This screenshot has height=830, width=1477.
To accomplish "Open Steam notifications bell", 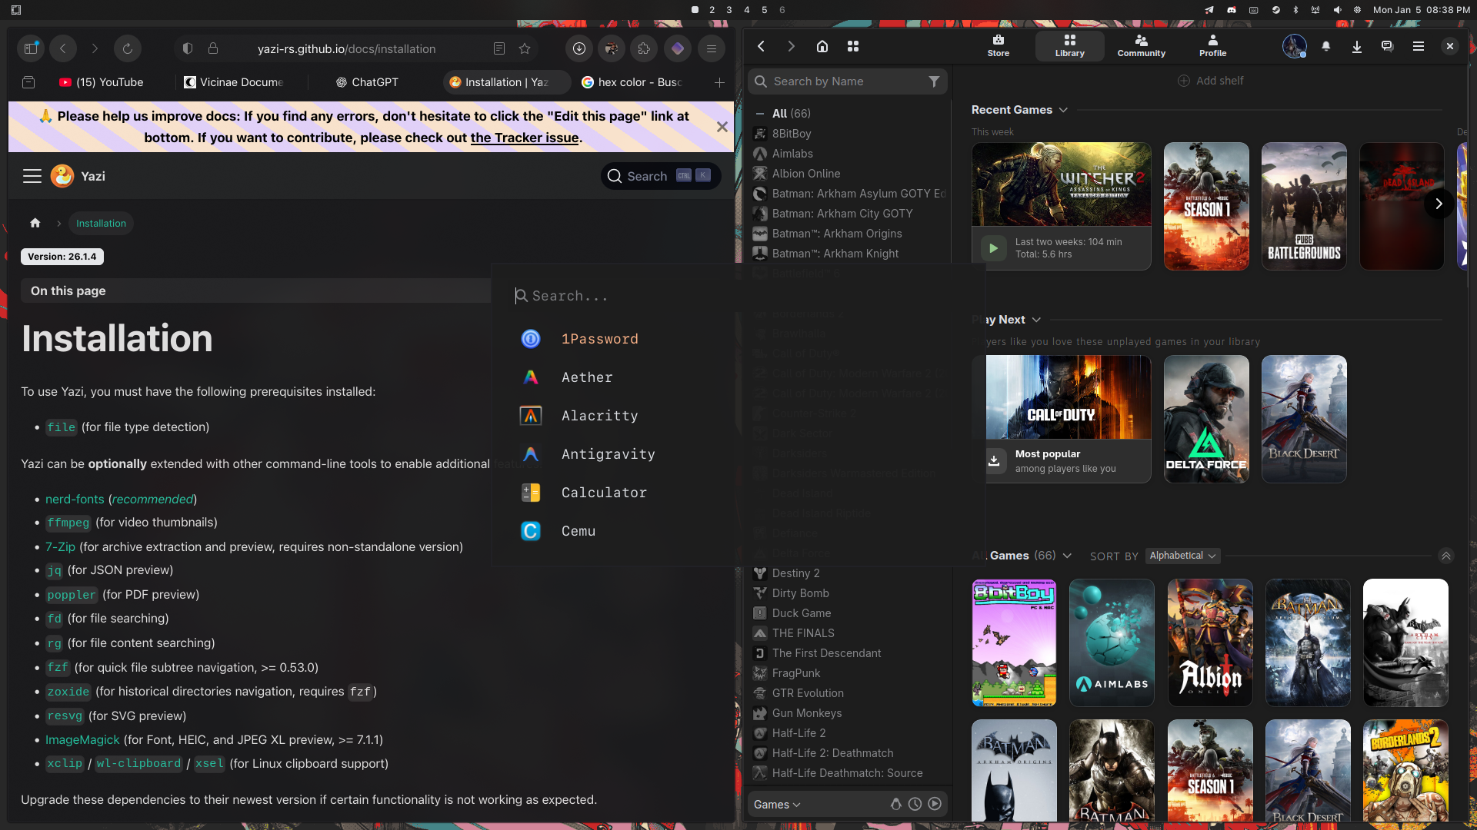I will pos(1326,46).
